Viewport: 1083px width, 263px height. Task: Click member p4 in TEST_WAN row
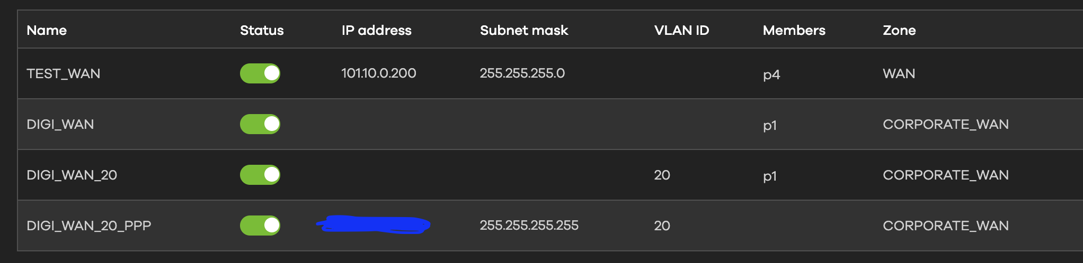point(771,74)
